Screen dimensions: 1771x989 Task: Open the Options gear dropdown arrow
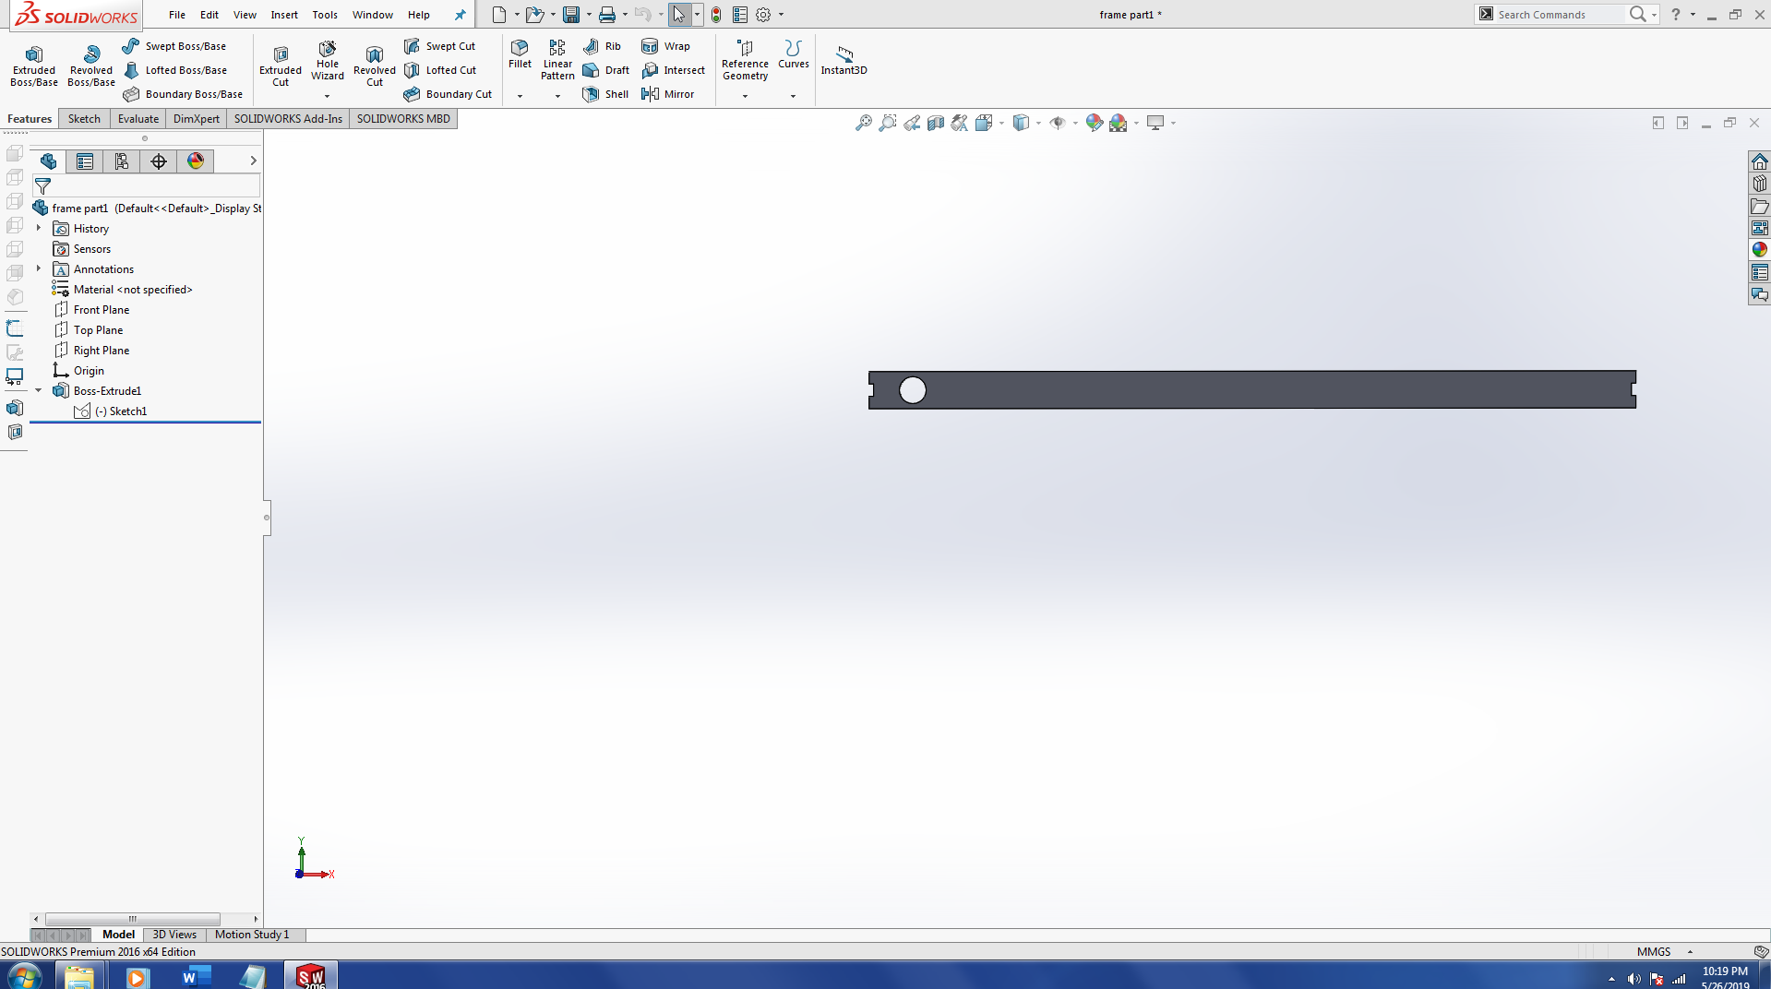point(781,15)
